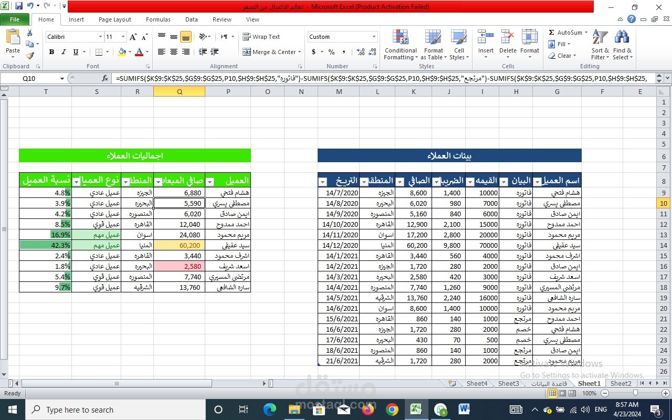Increase font size with Grow Font
This screenshot has width=672, height=420.
[133, 37]
